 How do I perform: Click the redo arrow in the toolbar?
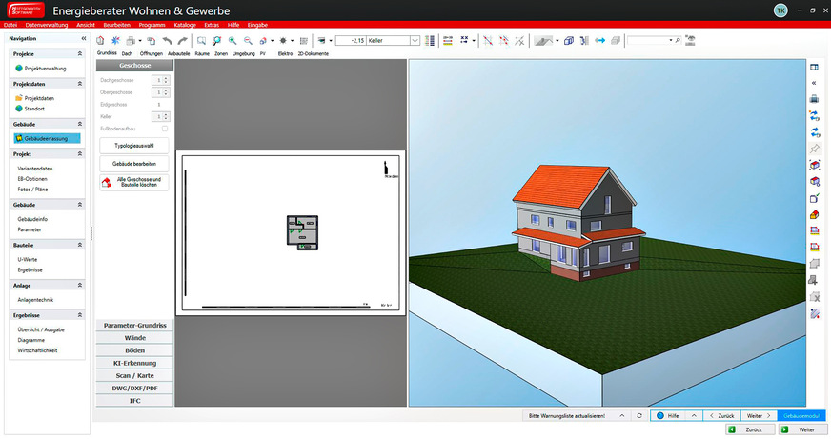pyautogui.click(x=182, y=41)
